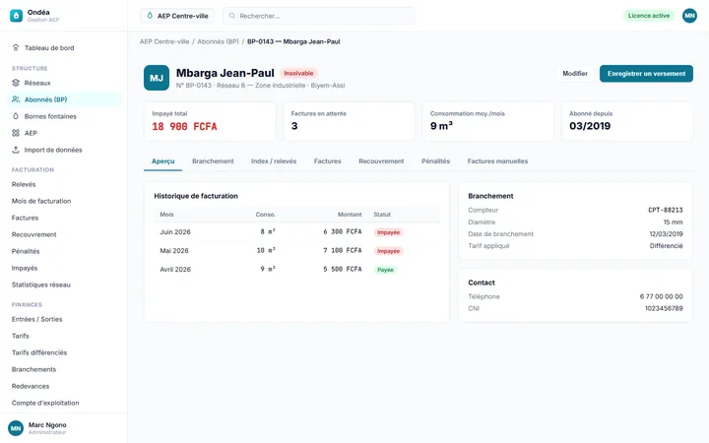Open Pénalités in sidebar menu
This screenshot has width=709, height=443.
(26, 251)
